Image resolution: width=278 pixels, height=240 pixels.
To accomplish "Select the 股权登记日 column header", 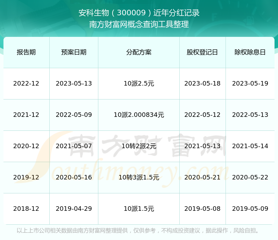I will 202,52.
